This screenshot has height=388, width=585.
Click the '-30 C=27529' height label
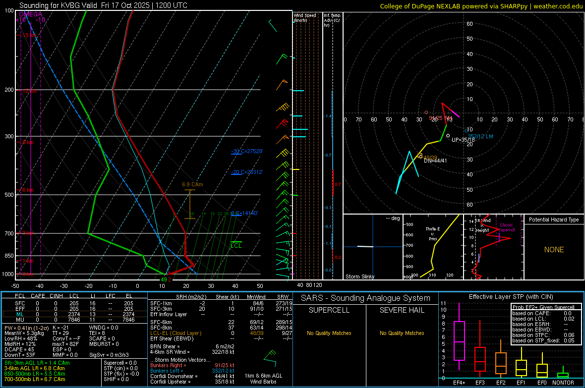coord(247,151)
